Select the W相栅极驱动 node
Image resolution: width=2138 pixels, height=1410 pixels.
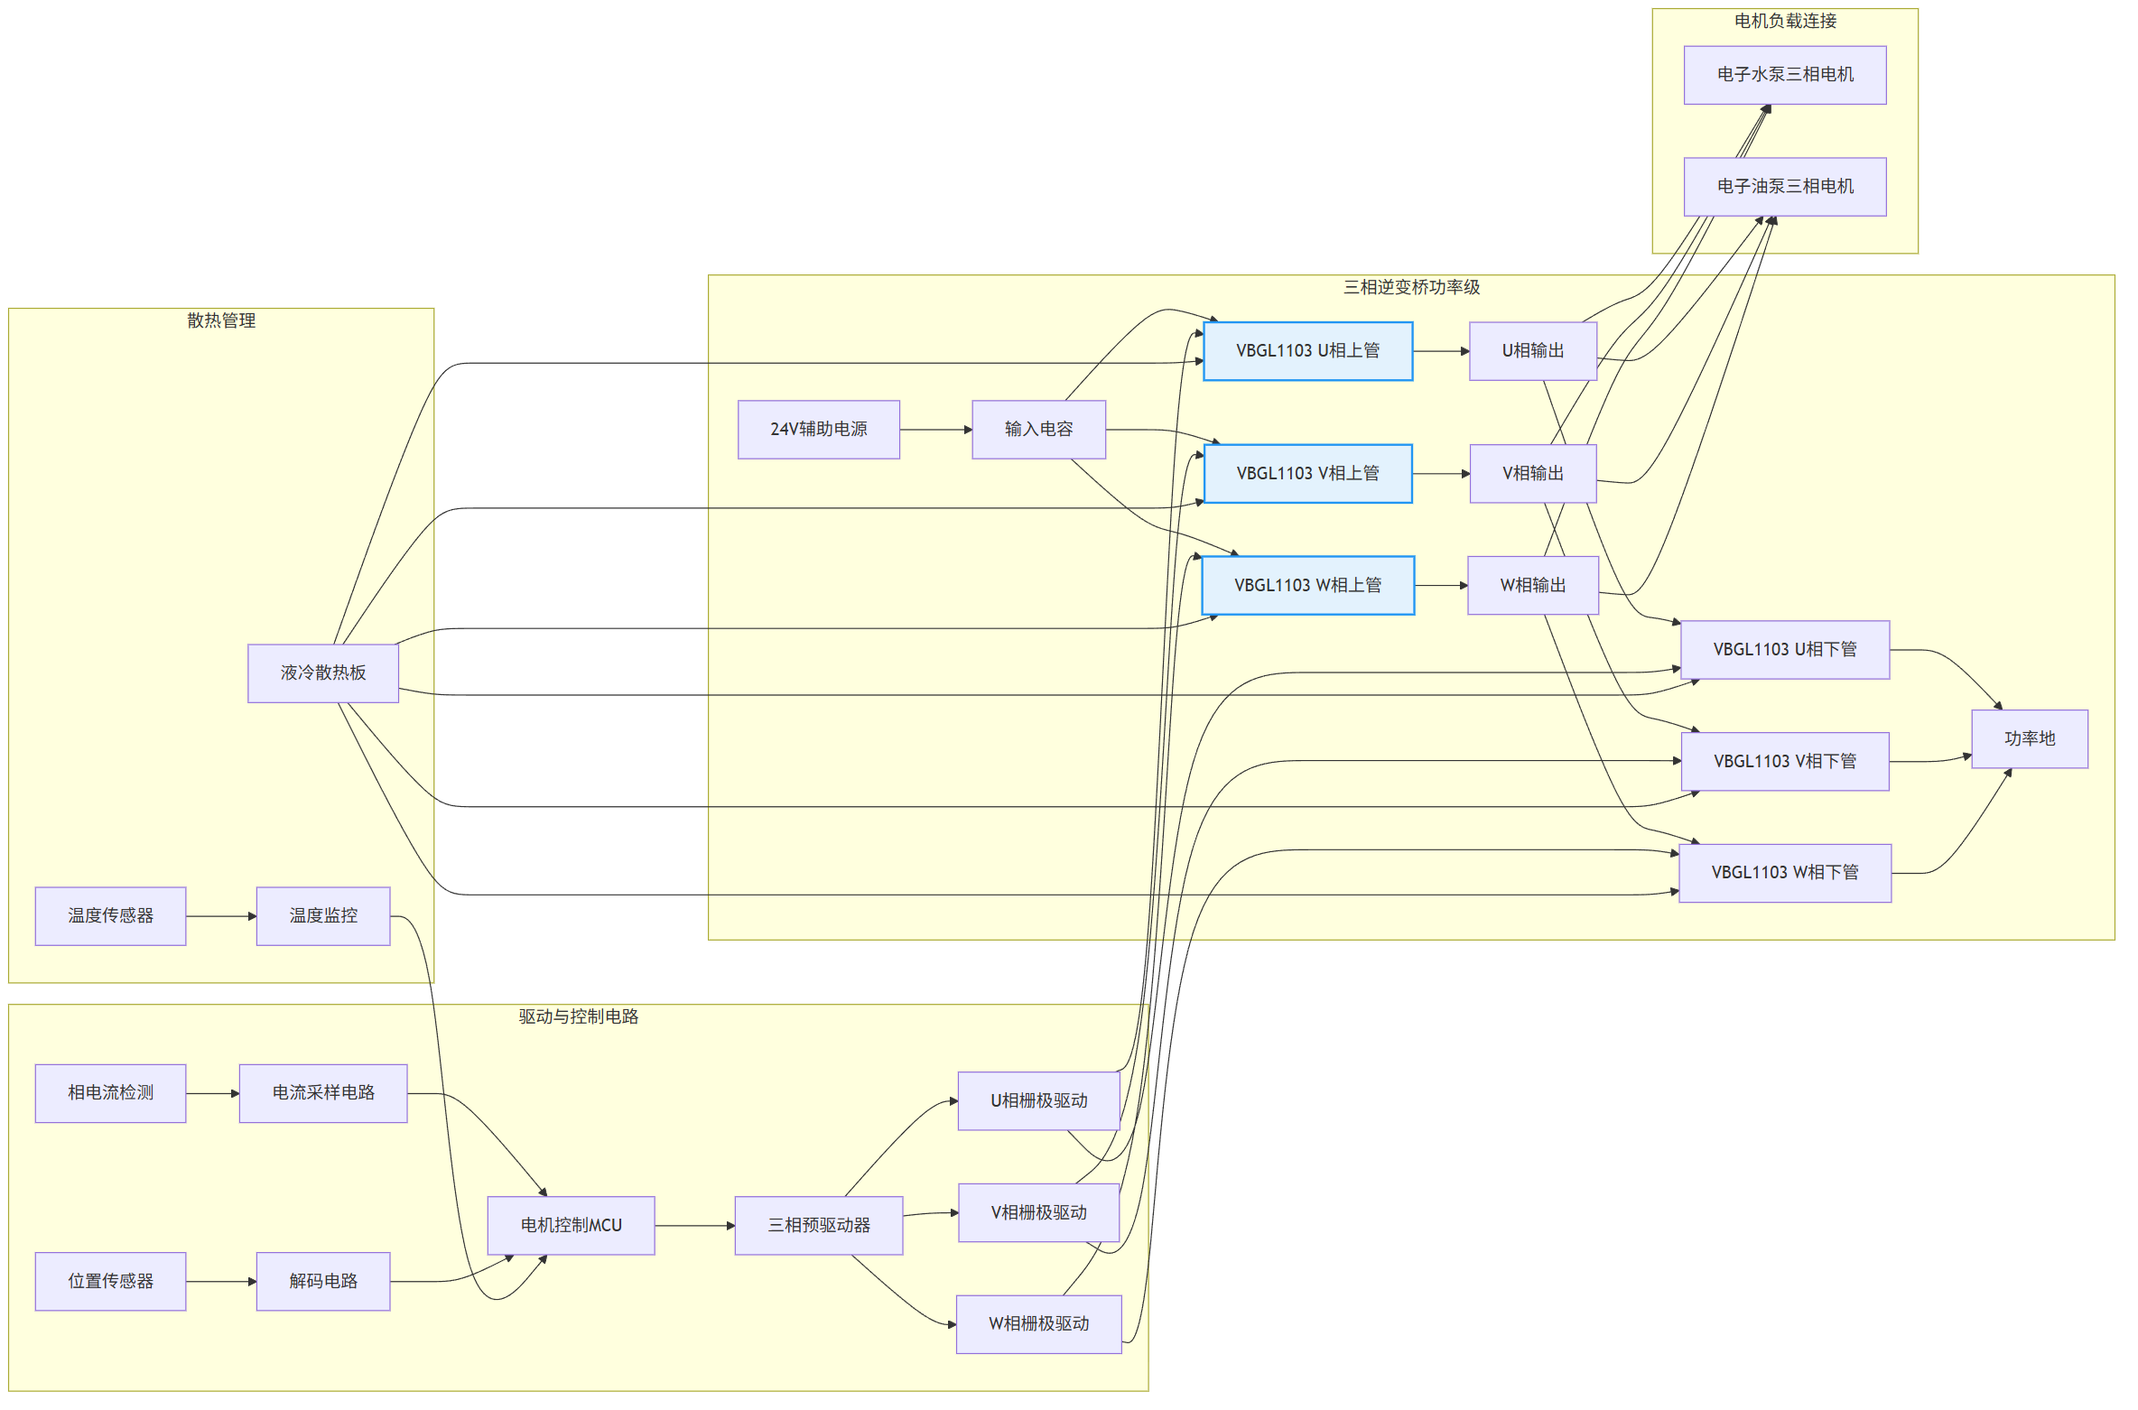[x=1038, y=1324]
